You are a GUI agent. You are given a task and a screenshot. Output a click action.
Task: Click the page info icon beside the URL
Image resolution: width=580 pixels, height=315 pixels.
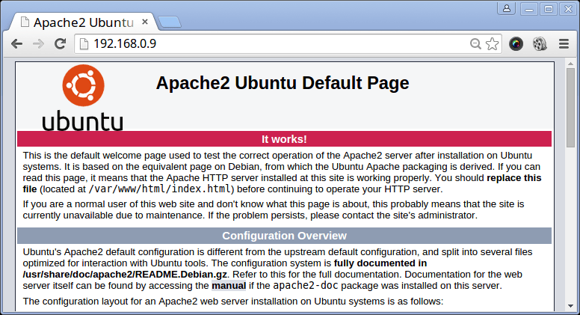point(84,43)
